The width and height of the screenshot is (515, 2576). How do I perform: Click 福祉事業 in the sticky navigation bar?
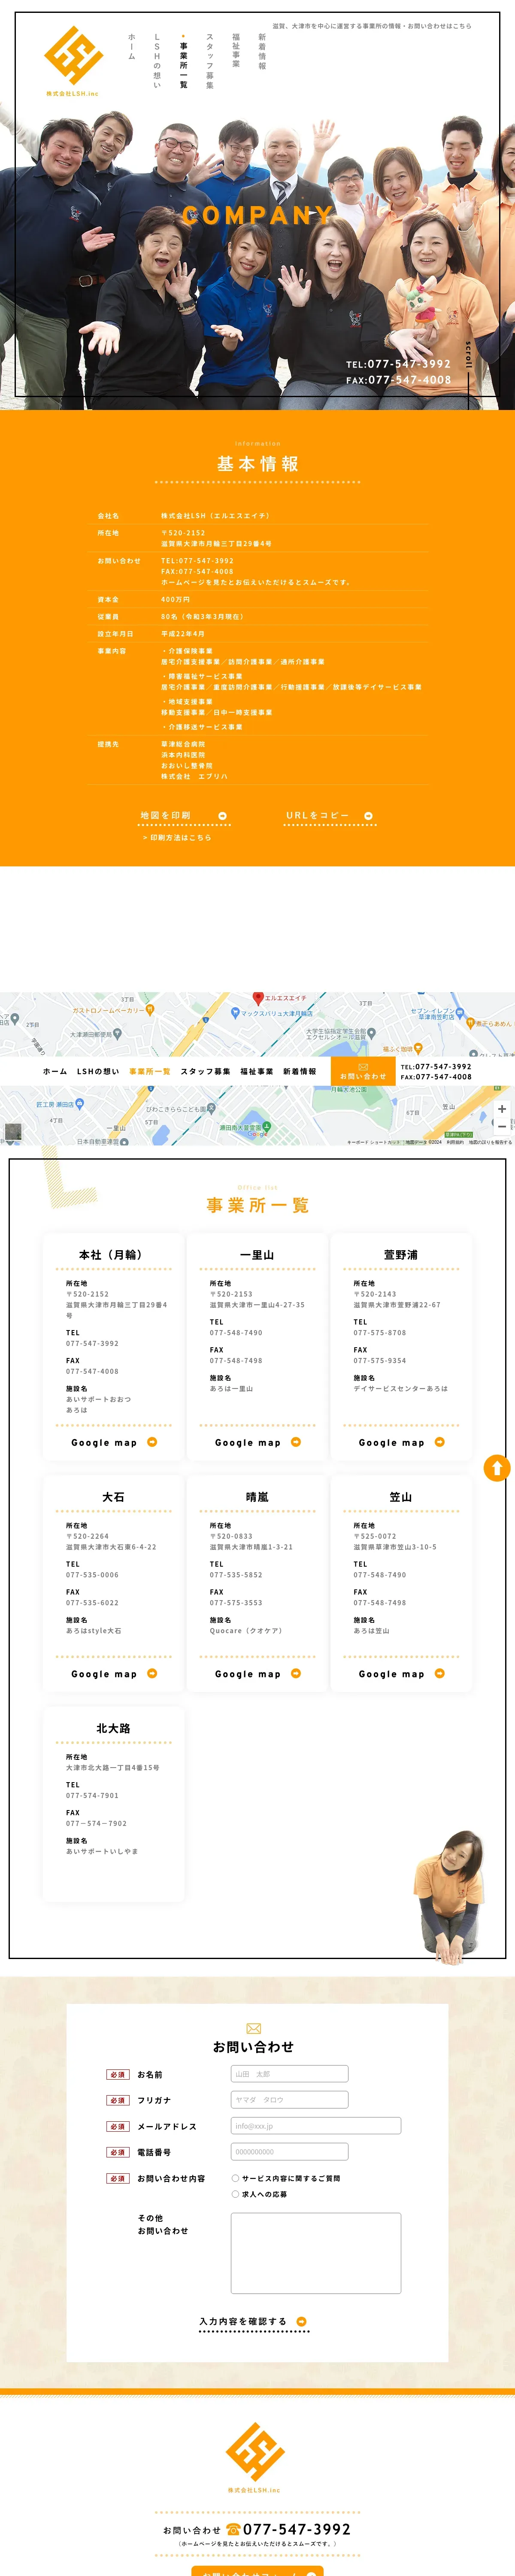(x=257, y=1071)
